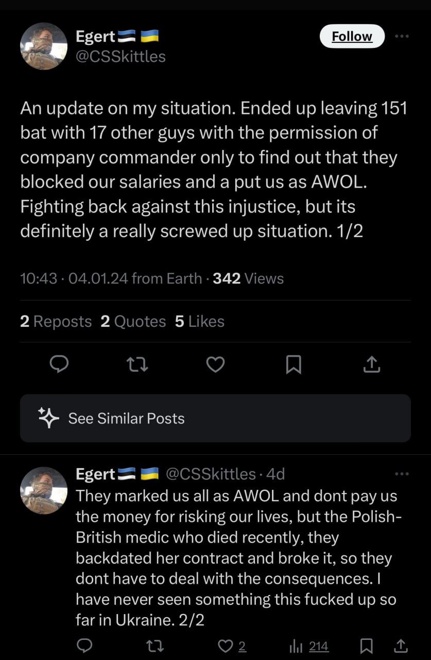
Task: Open Egert's profile picture in main post
Action: tap(44, 46)
